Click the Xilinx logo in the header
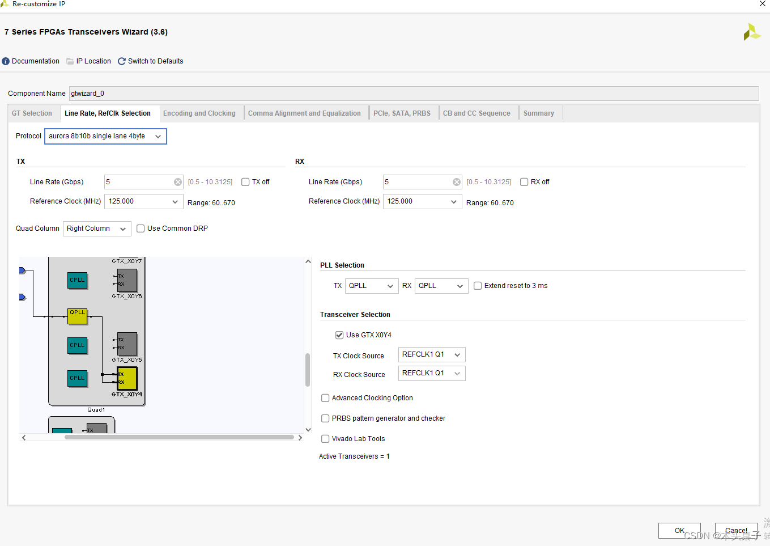The image size is (770, 546). (752, 32)
